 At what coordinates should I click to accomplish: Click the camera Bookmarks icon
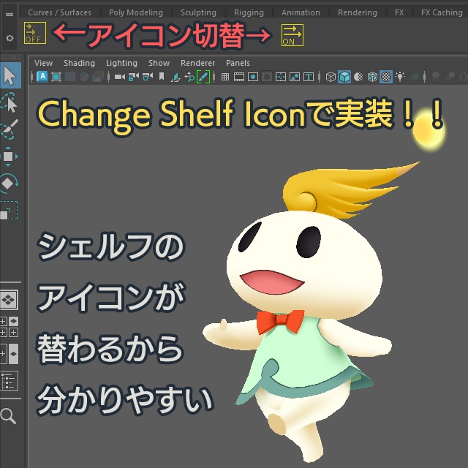click(x=162, y=77)
